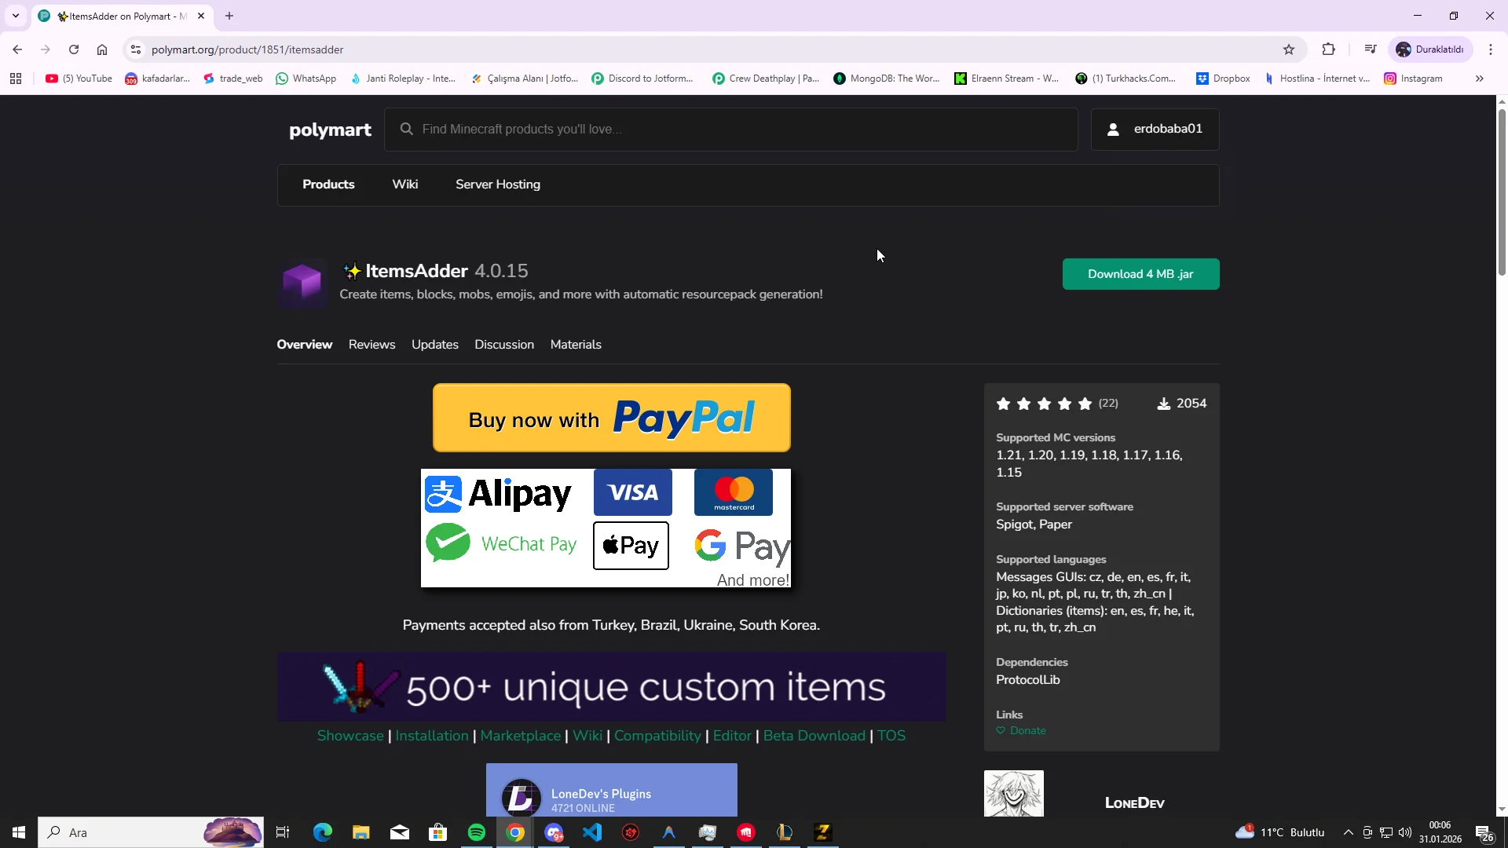The height and width of the screenshot is (848, 1508).
Task: Open the media control icon in toolbar
Action: [1371, 49]
